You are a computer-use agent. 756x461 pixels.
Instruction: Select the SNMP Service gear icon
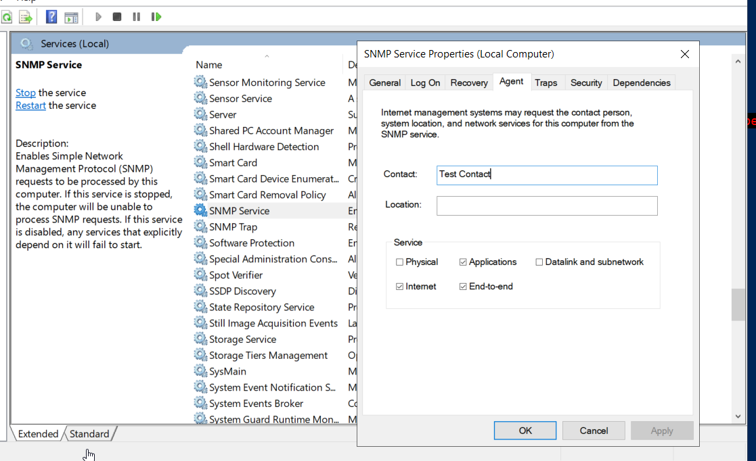[200, 210]
